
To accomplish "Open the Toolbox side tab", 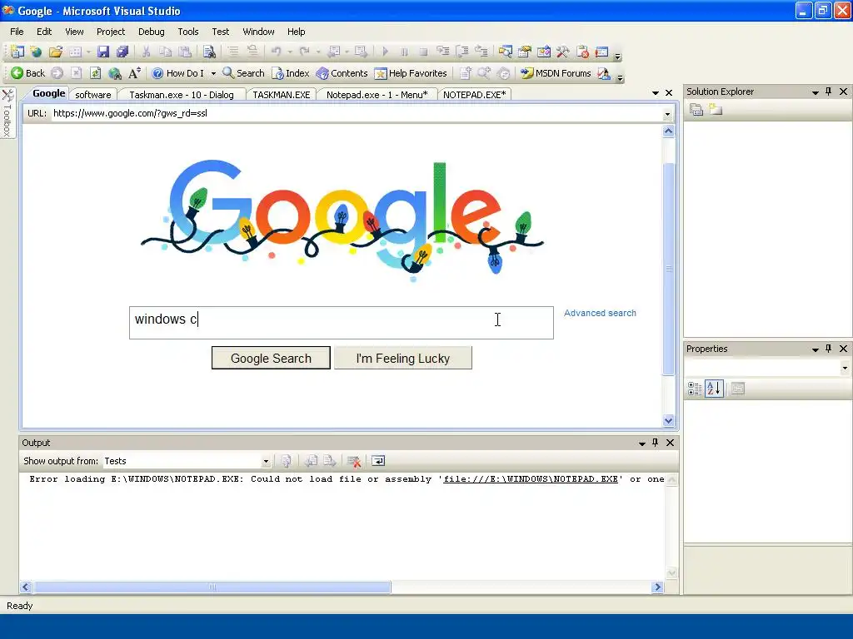I will tap(7, 113).
